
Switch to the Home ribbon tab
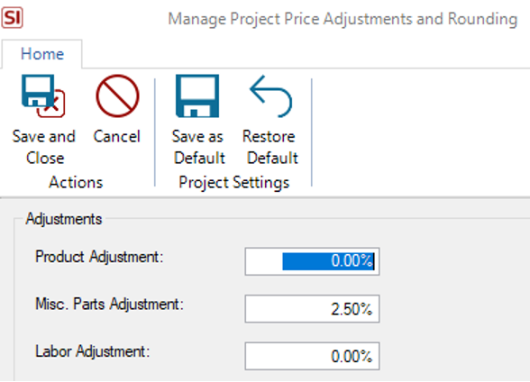pyautogui.click(x=42, y=54)
